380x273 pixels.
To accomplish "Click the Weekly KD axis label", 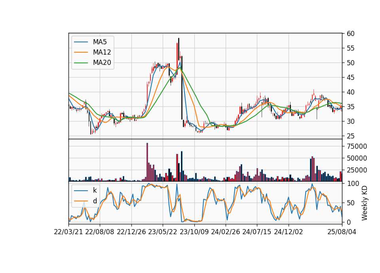I will pos(365,203).
